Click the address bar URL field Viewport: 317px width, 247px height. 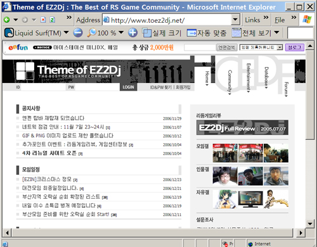click(167, 20)
